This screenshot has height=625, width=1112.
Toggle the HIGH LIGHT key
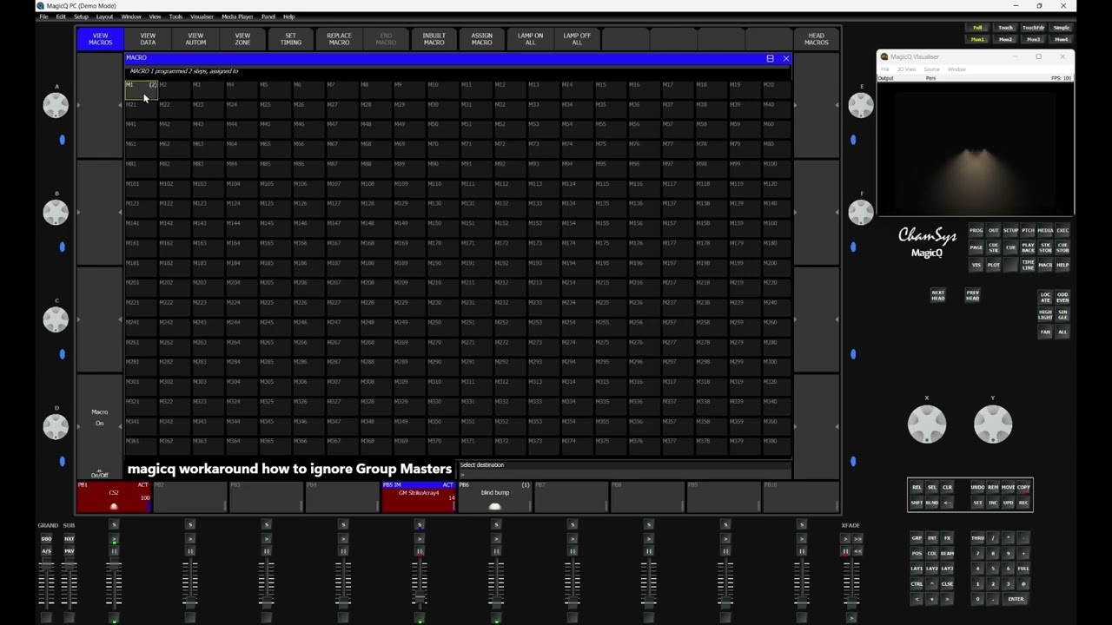pos(1045,313)
